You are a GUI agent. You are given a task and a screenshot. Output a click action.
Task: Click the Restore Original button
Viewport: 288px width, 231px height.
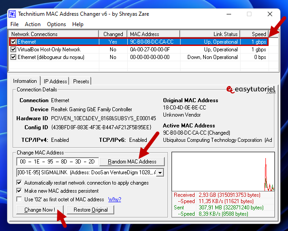point(91,210)
